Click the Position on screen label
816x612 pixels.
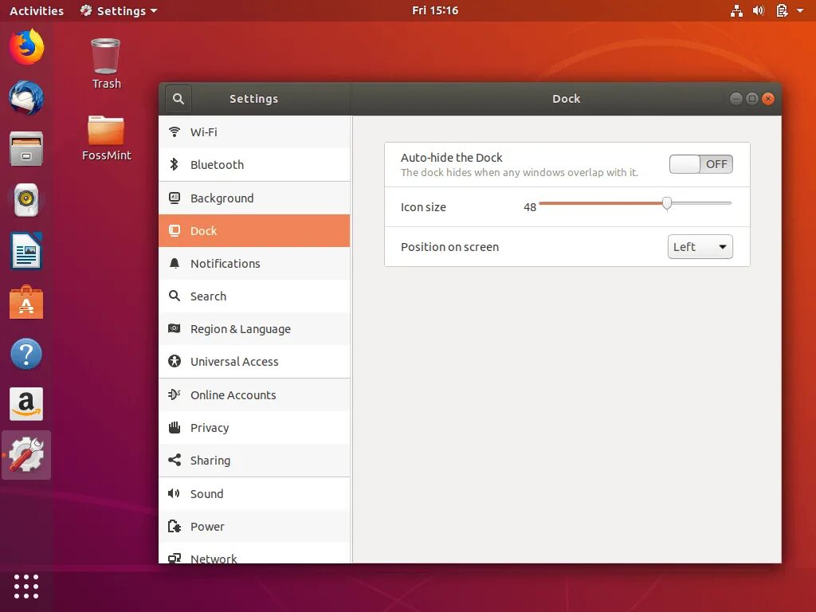point(449,247)
